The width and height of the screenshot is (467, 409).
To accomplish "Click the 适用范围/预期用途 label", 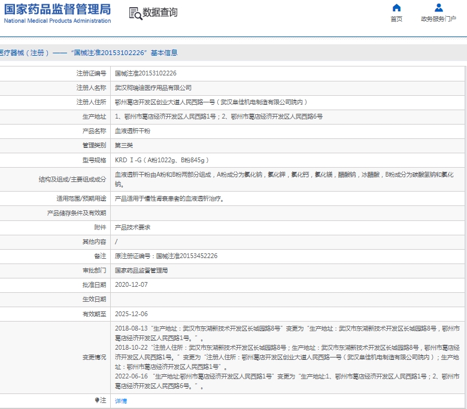I will (81, 198).
